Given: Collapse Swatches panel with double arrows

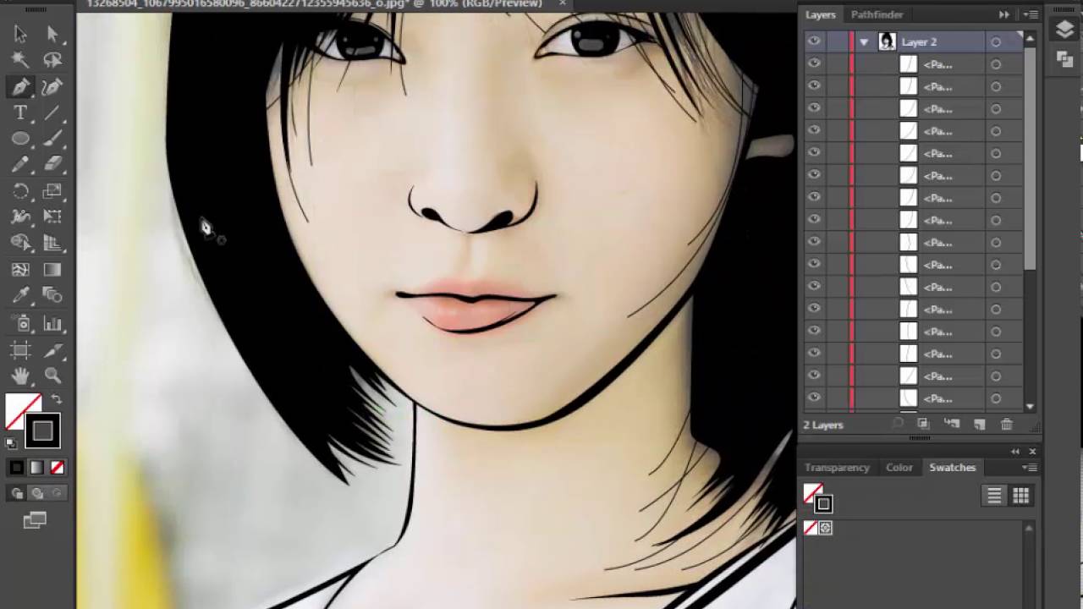Looking at the screenshot, I should 1015,452.
